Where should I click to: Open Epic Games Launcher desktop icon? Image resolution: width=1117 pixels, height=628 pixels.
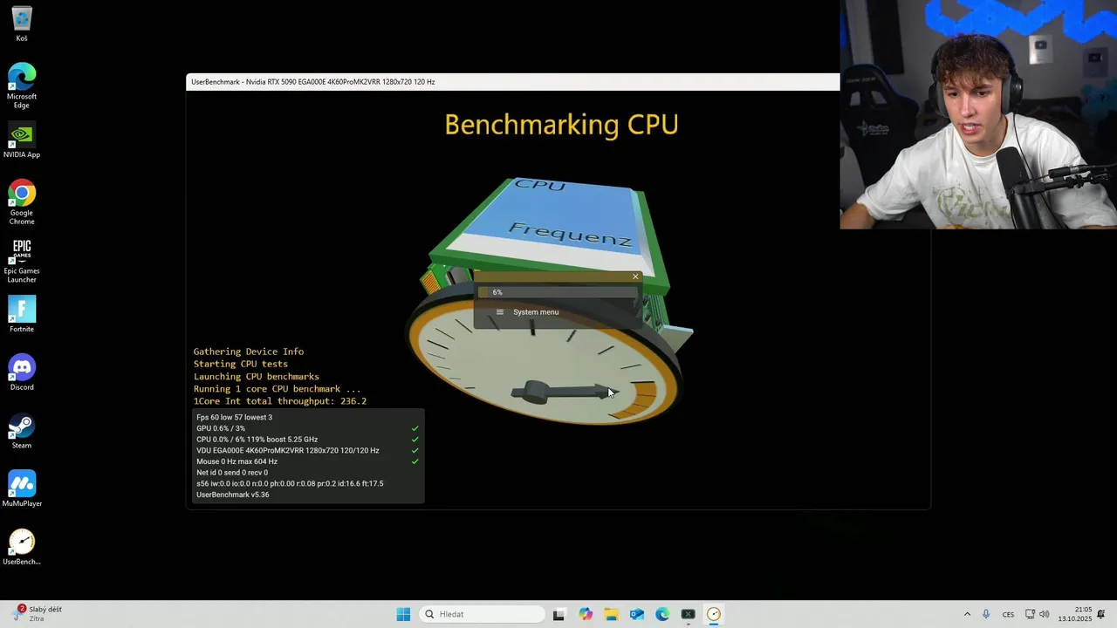[22, 260]
